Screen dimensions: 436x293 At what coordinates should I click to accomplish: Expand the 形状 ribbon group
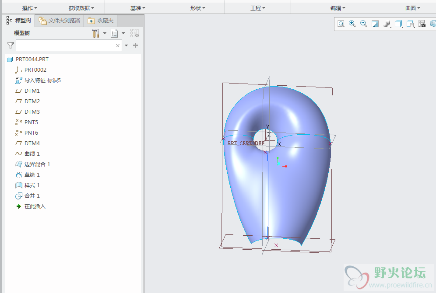[x=198, y=8]
